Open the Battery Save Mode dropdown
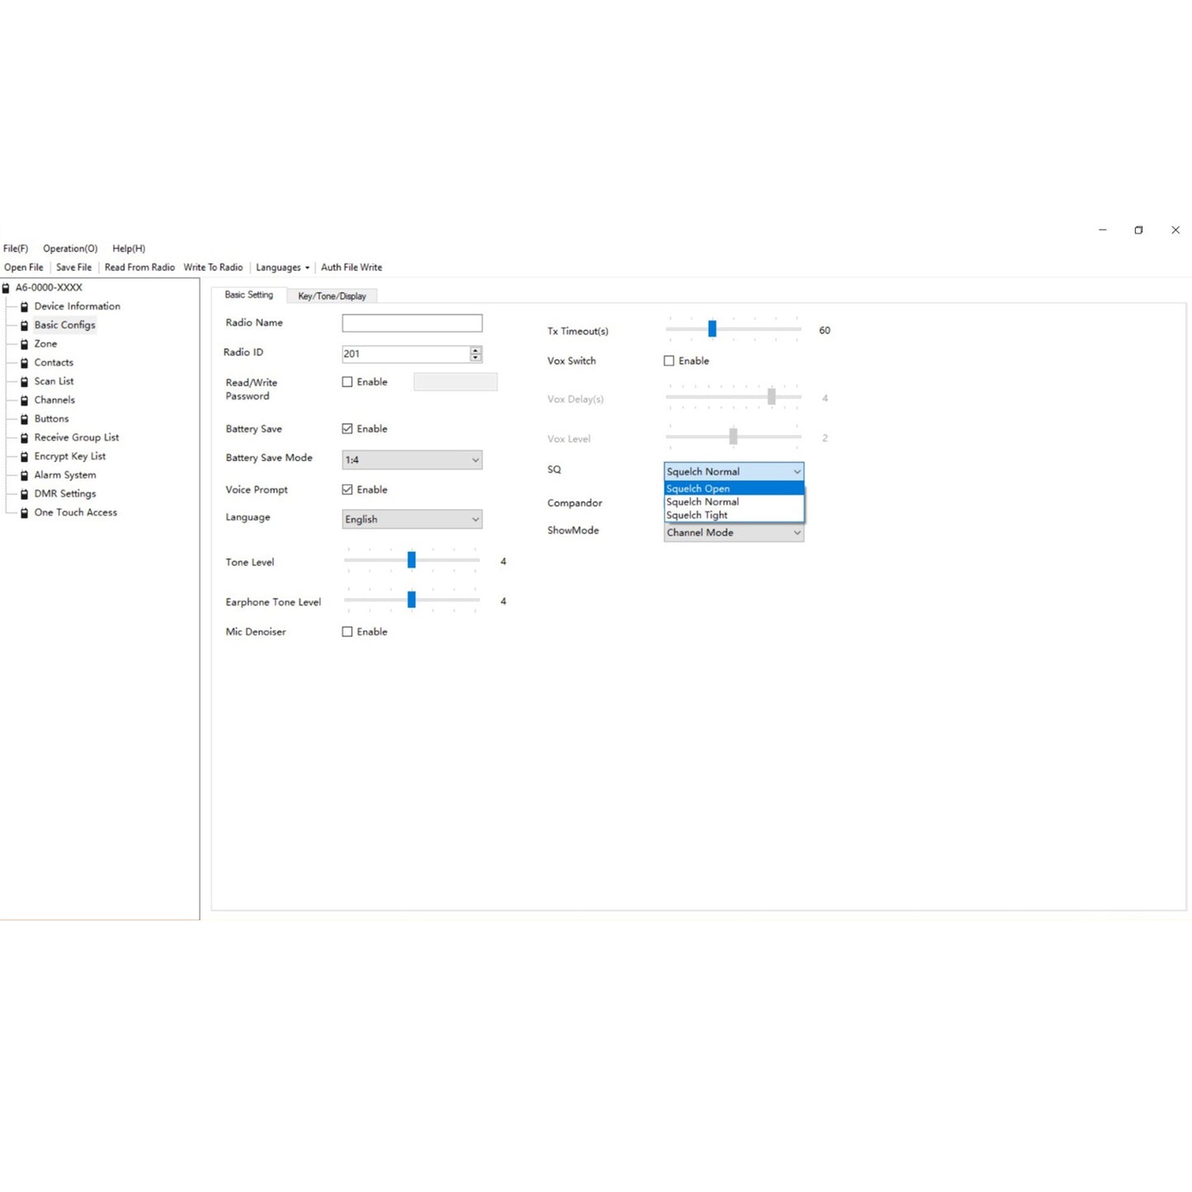This screenshot has height=1192, width=1192. click(x=412, y=460)
